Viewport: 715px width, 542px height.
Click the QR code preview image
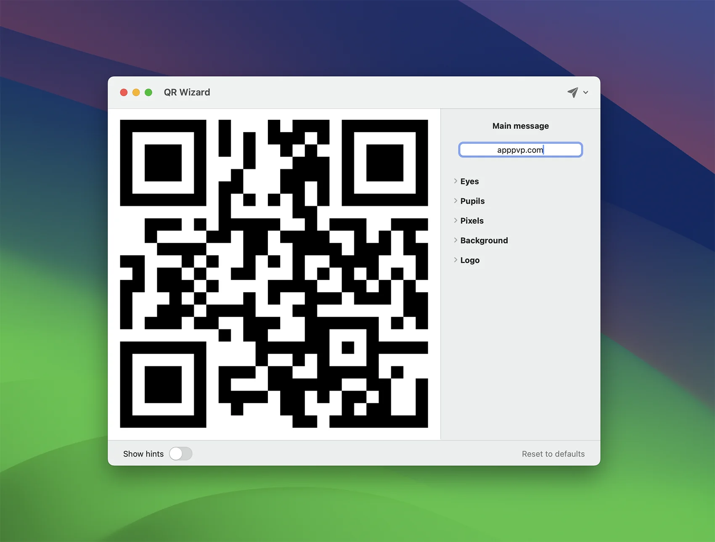pos(274,274)
